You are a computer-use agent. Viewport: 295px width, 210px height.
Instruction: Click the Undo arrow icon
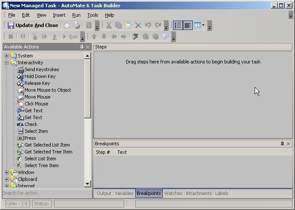[x=148, y=25]
